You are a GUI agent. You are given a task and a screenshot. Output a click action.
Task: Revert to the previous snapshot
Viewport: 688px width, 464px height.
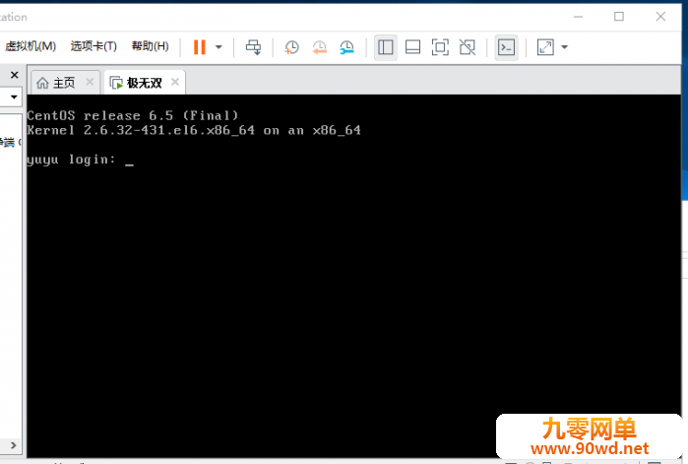point(320,47)
